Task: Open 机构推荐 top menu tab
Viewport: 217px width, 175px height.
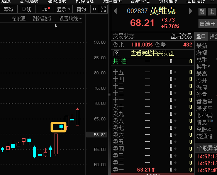Action: [168, 1]
